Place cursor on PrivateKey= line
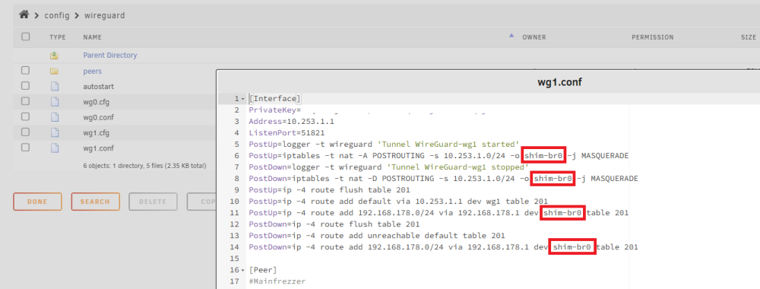 [x=275, y=110]
